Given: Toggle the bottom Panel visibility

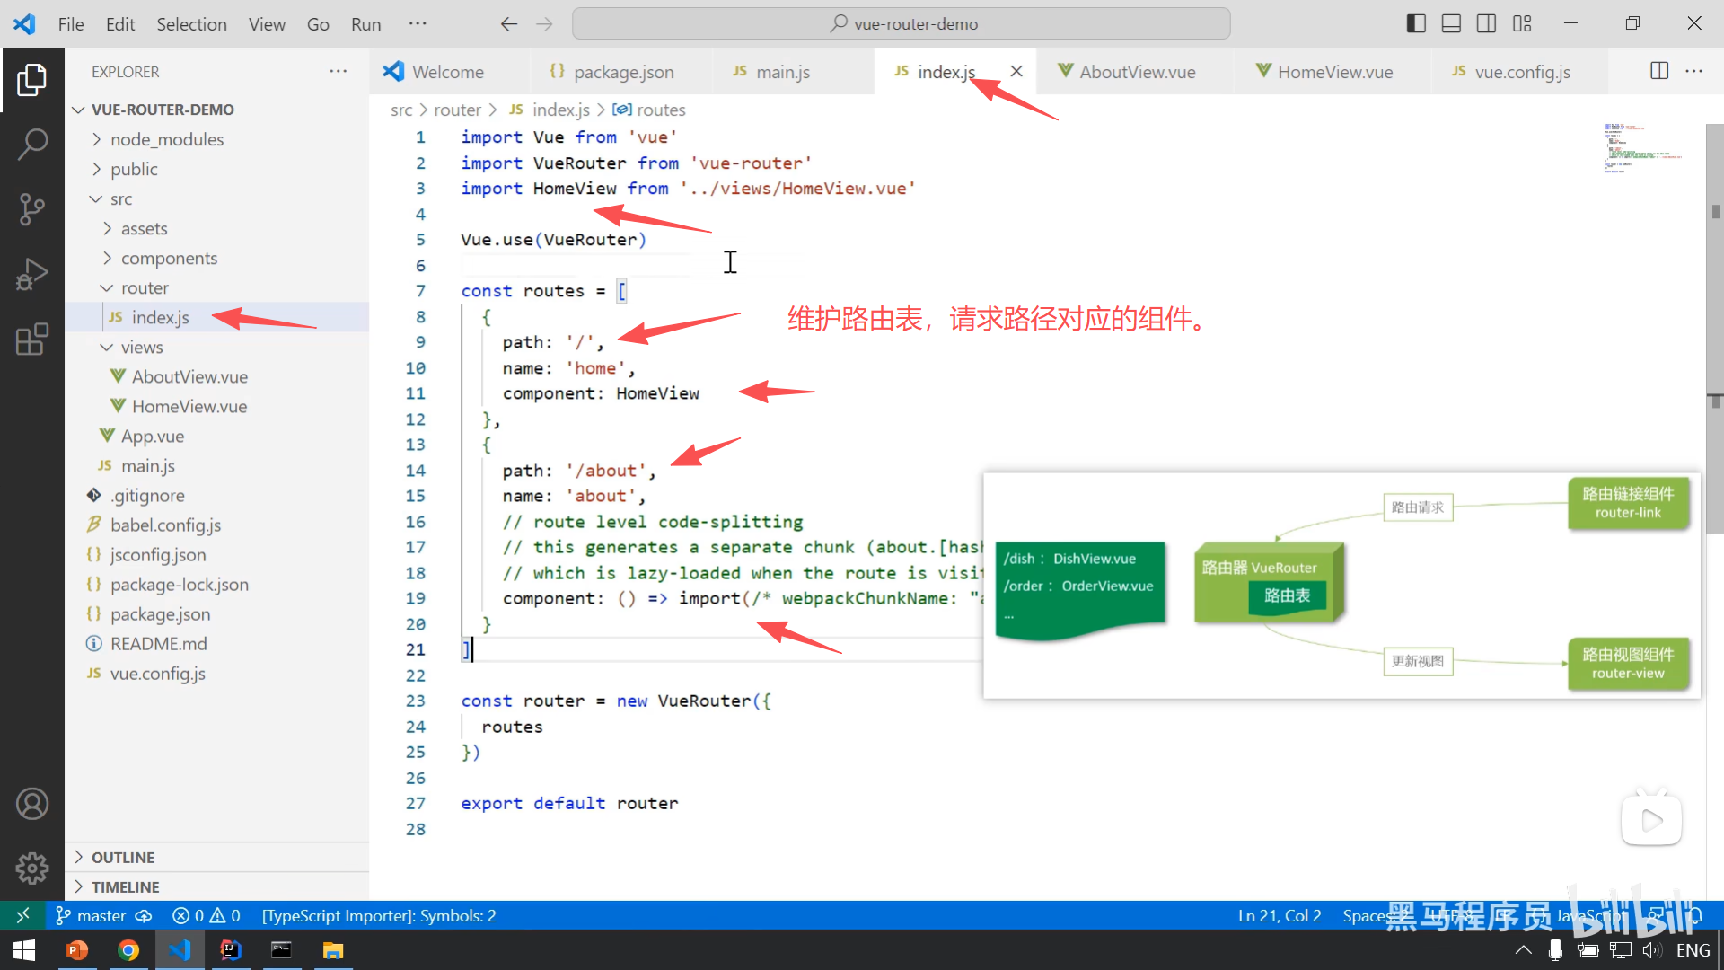Looking at the screenshot, I should coord(1451,23).
